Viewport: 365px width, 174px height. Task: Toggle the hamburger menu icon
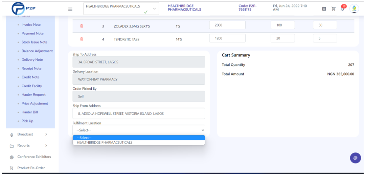pyautogui.click(x=70, y=9)
